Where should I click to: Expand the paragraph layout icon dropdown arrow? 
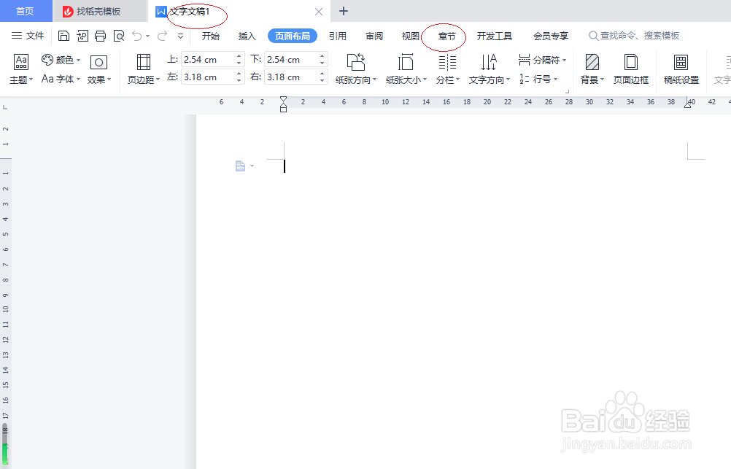[252, 166]
